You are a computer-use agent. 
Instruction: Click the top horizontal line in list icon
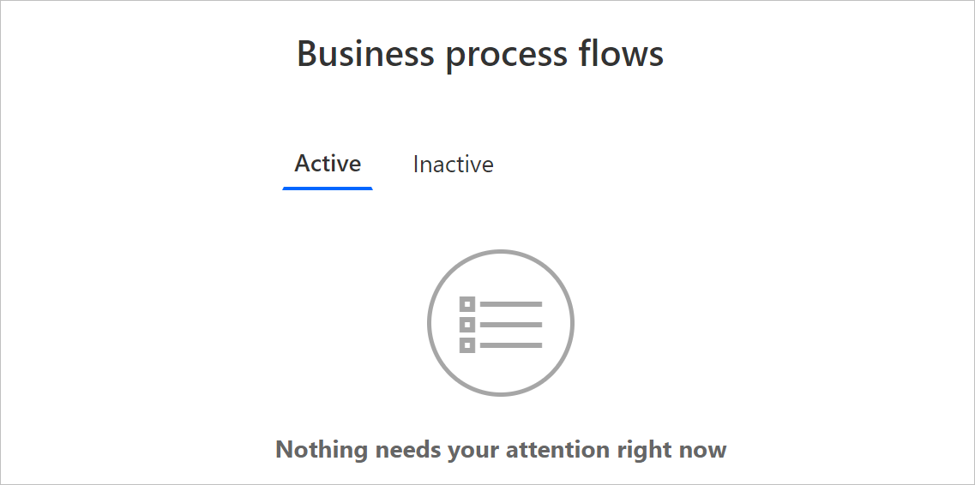(511, 304)
